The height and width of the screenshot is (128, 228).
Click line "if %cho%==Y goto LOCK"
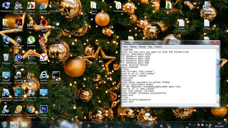click(136, 56)
